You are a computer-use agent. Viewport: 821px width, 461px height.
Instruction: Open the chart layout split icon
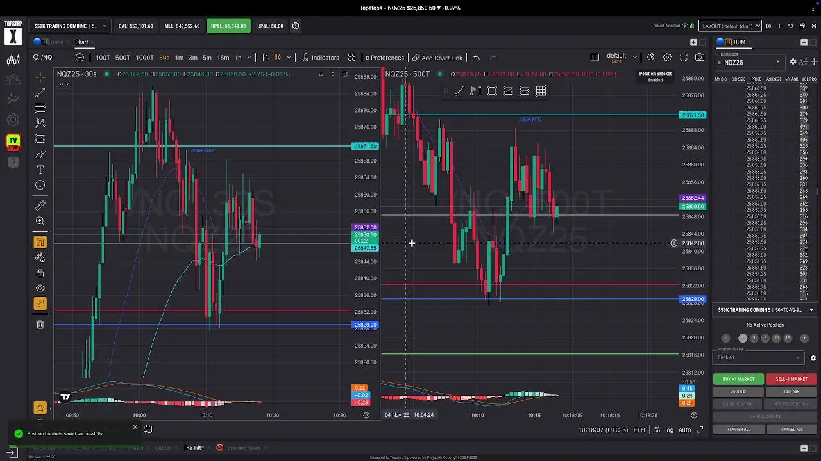(595, 58)
